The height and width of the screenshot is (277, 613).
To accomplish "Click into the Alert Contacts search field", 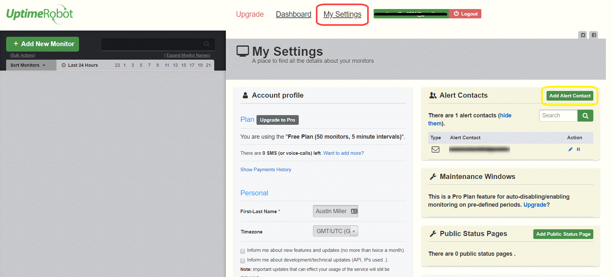I will 558,116.
